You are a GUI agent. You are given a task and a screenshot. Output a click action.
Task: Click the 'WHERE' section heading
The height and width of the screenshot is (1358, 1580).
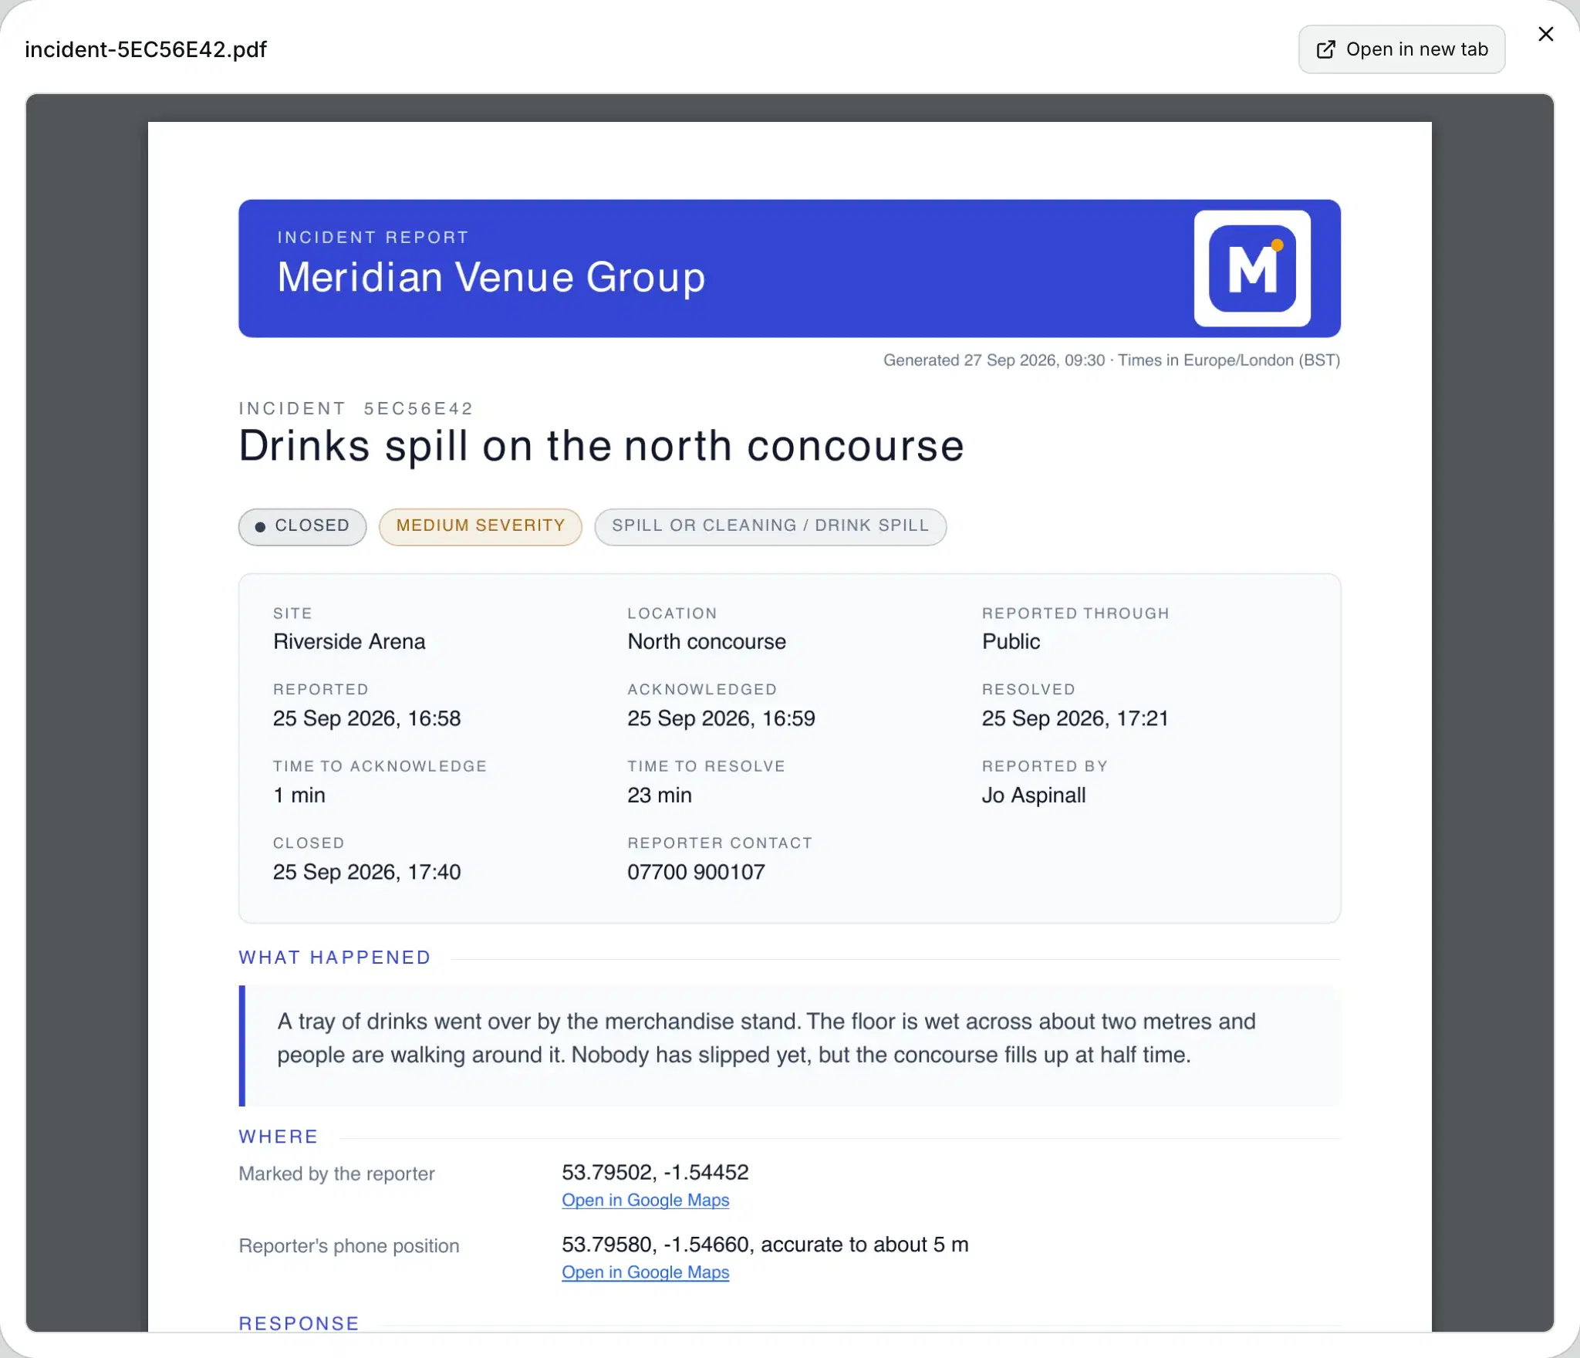[x=279, y=1137]
